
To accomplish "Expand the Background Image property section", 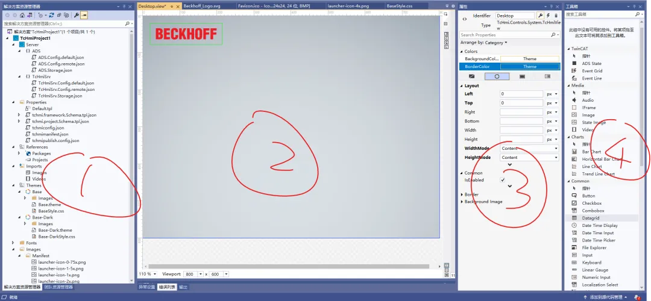I will [462, 202].
